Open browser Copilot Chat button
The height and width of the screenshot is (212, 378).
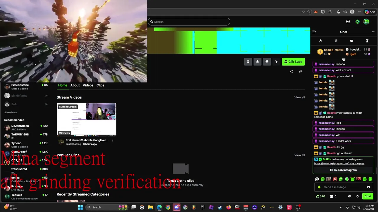[x=370, y=12]
